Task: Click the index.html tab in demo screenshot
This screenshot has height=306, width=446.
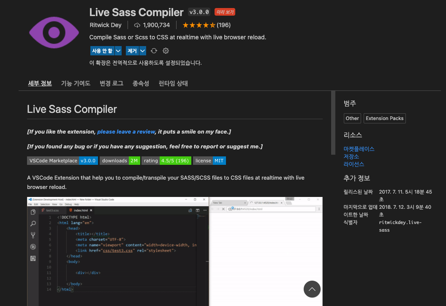Action: point(81,210)
